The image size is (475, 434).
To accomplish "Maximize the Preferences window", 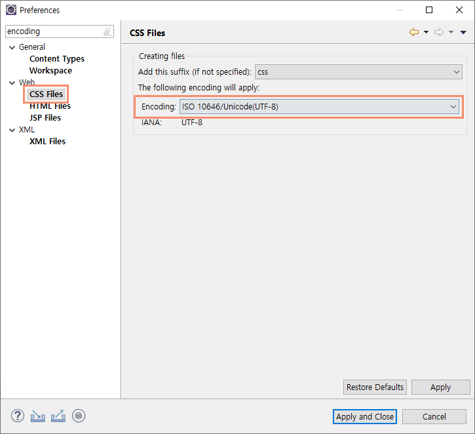I will (x=429, y=10).
